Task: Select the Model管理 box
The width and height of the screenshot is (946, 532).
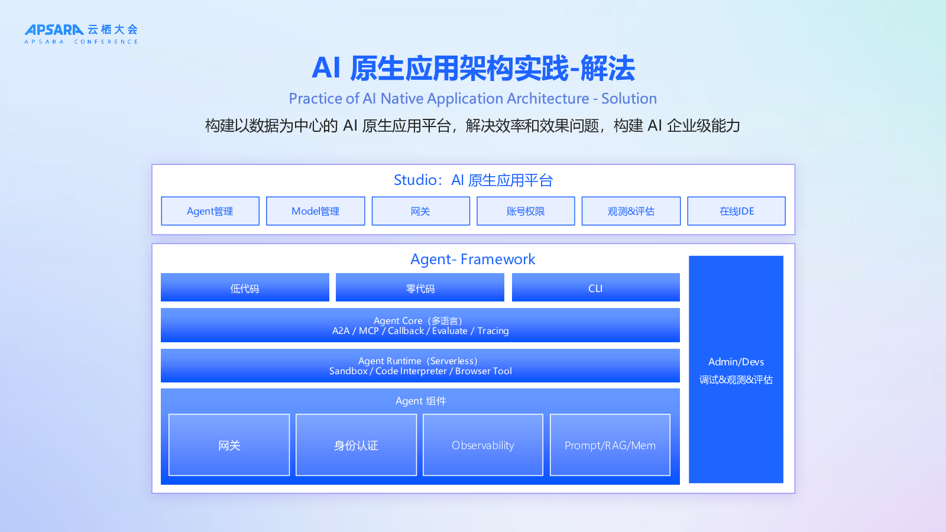Action: 315,211
